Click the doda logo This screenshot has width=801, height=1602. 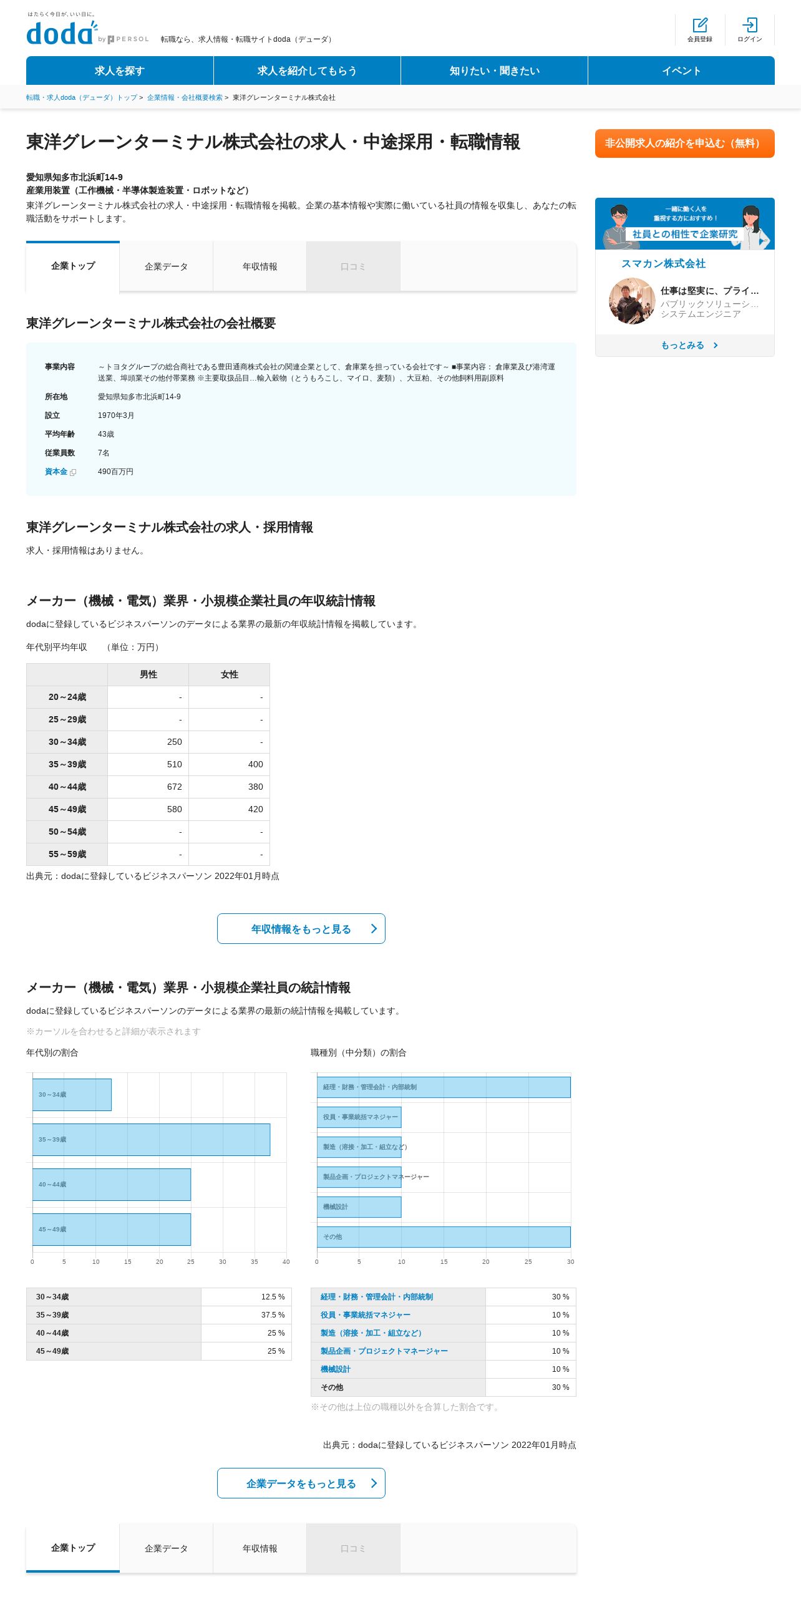[x=62, y=32]
